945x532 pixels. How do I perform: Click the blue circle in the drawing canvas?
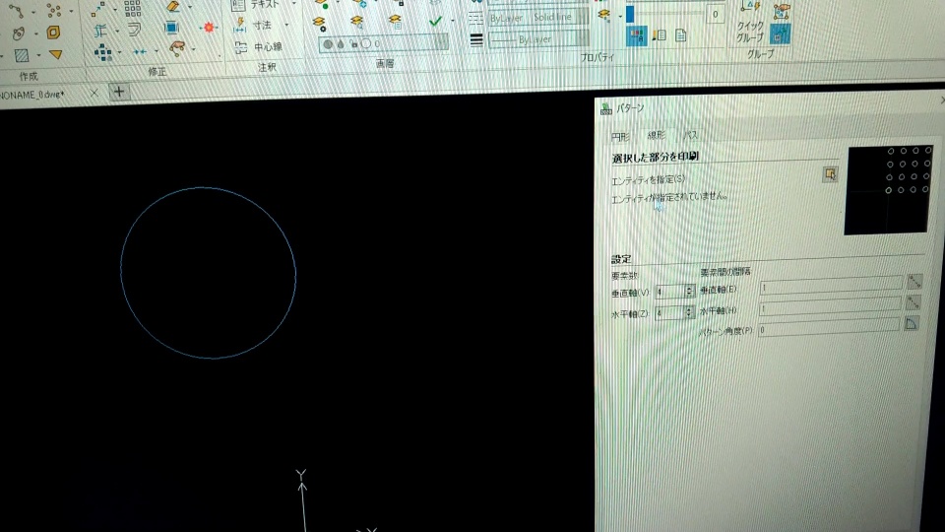[208, 273]
